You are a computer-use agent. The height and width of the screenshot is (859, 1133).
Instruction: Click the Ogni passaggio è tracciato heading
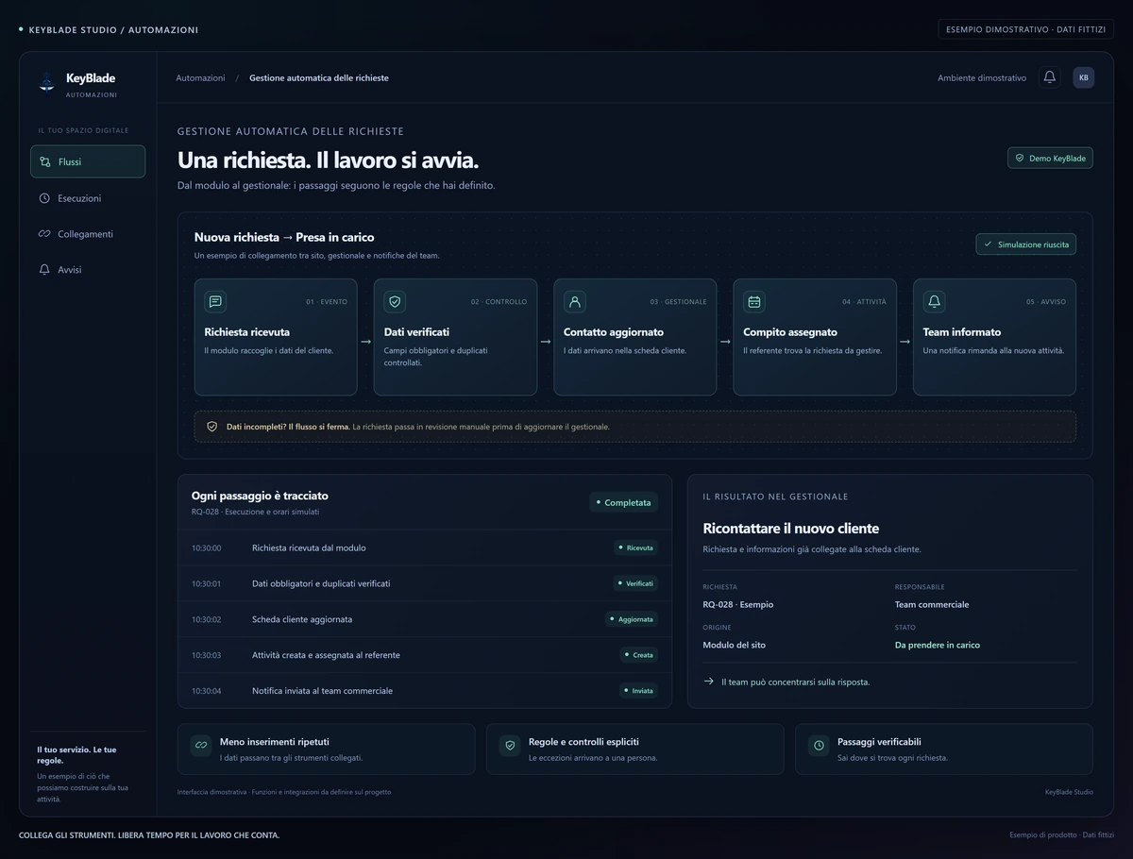260,496
